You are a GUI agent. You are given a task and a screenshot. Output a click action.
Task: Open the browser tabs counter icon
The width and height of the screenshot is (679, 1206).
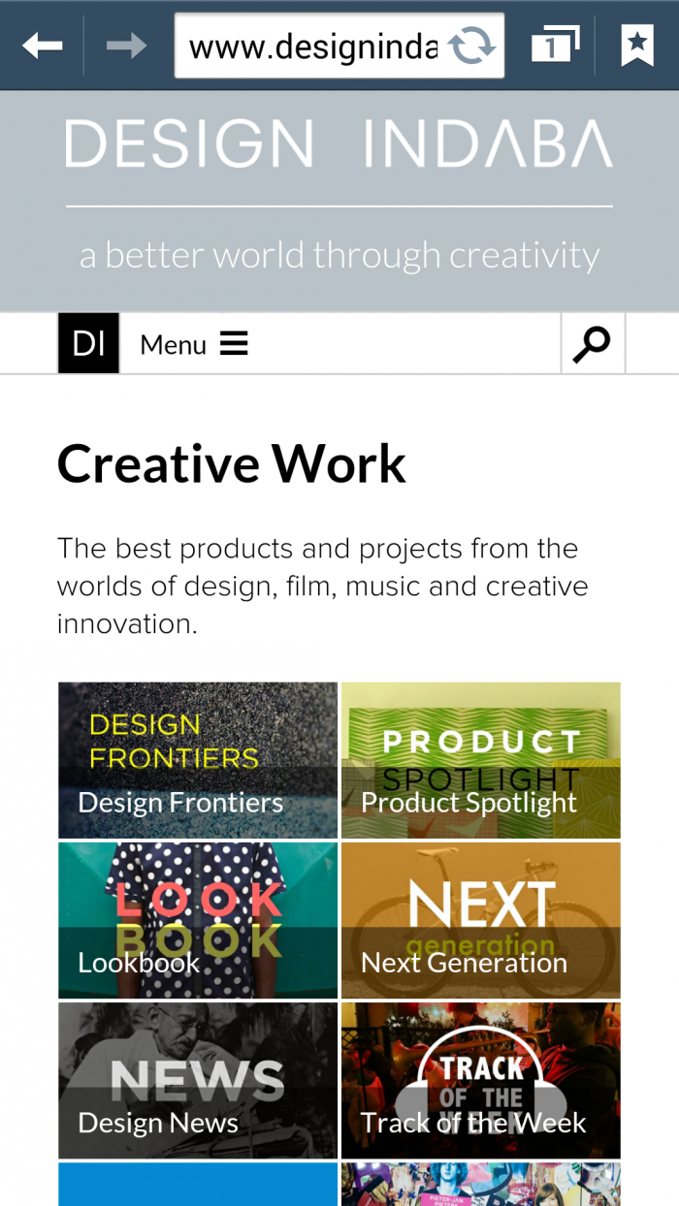(x=555, y=46)
